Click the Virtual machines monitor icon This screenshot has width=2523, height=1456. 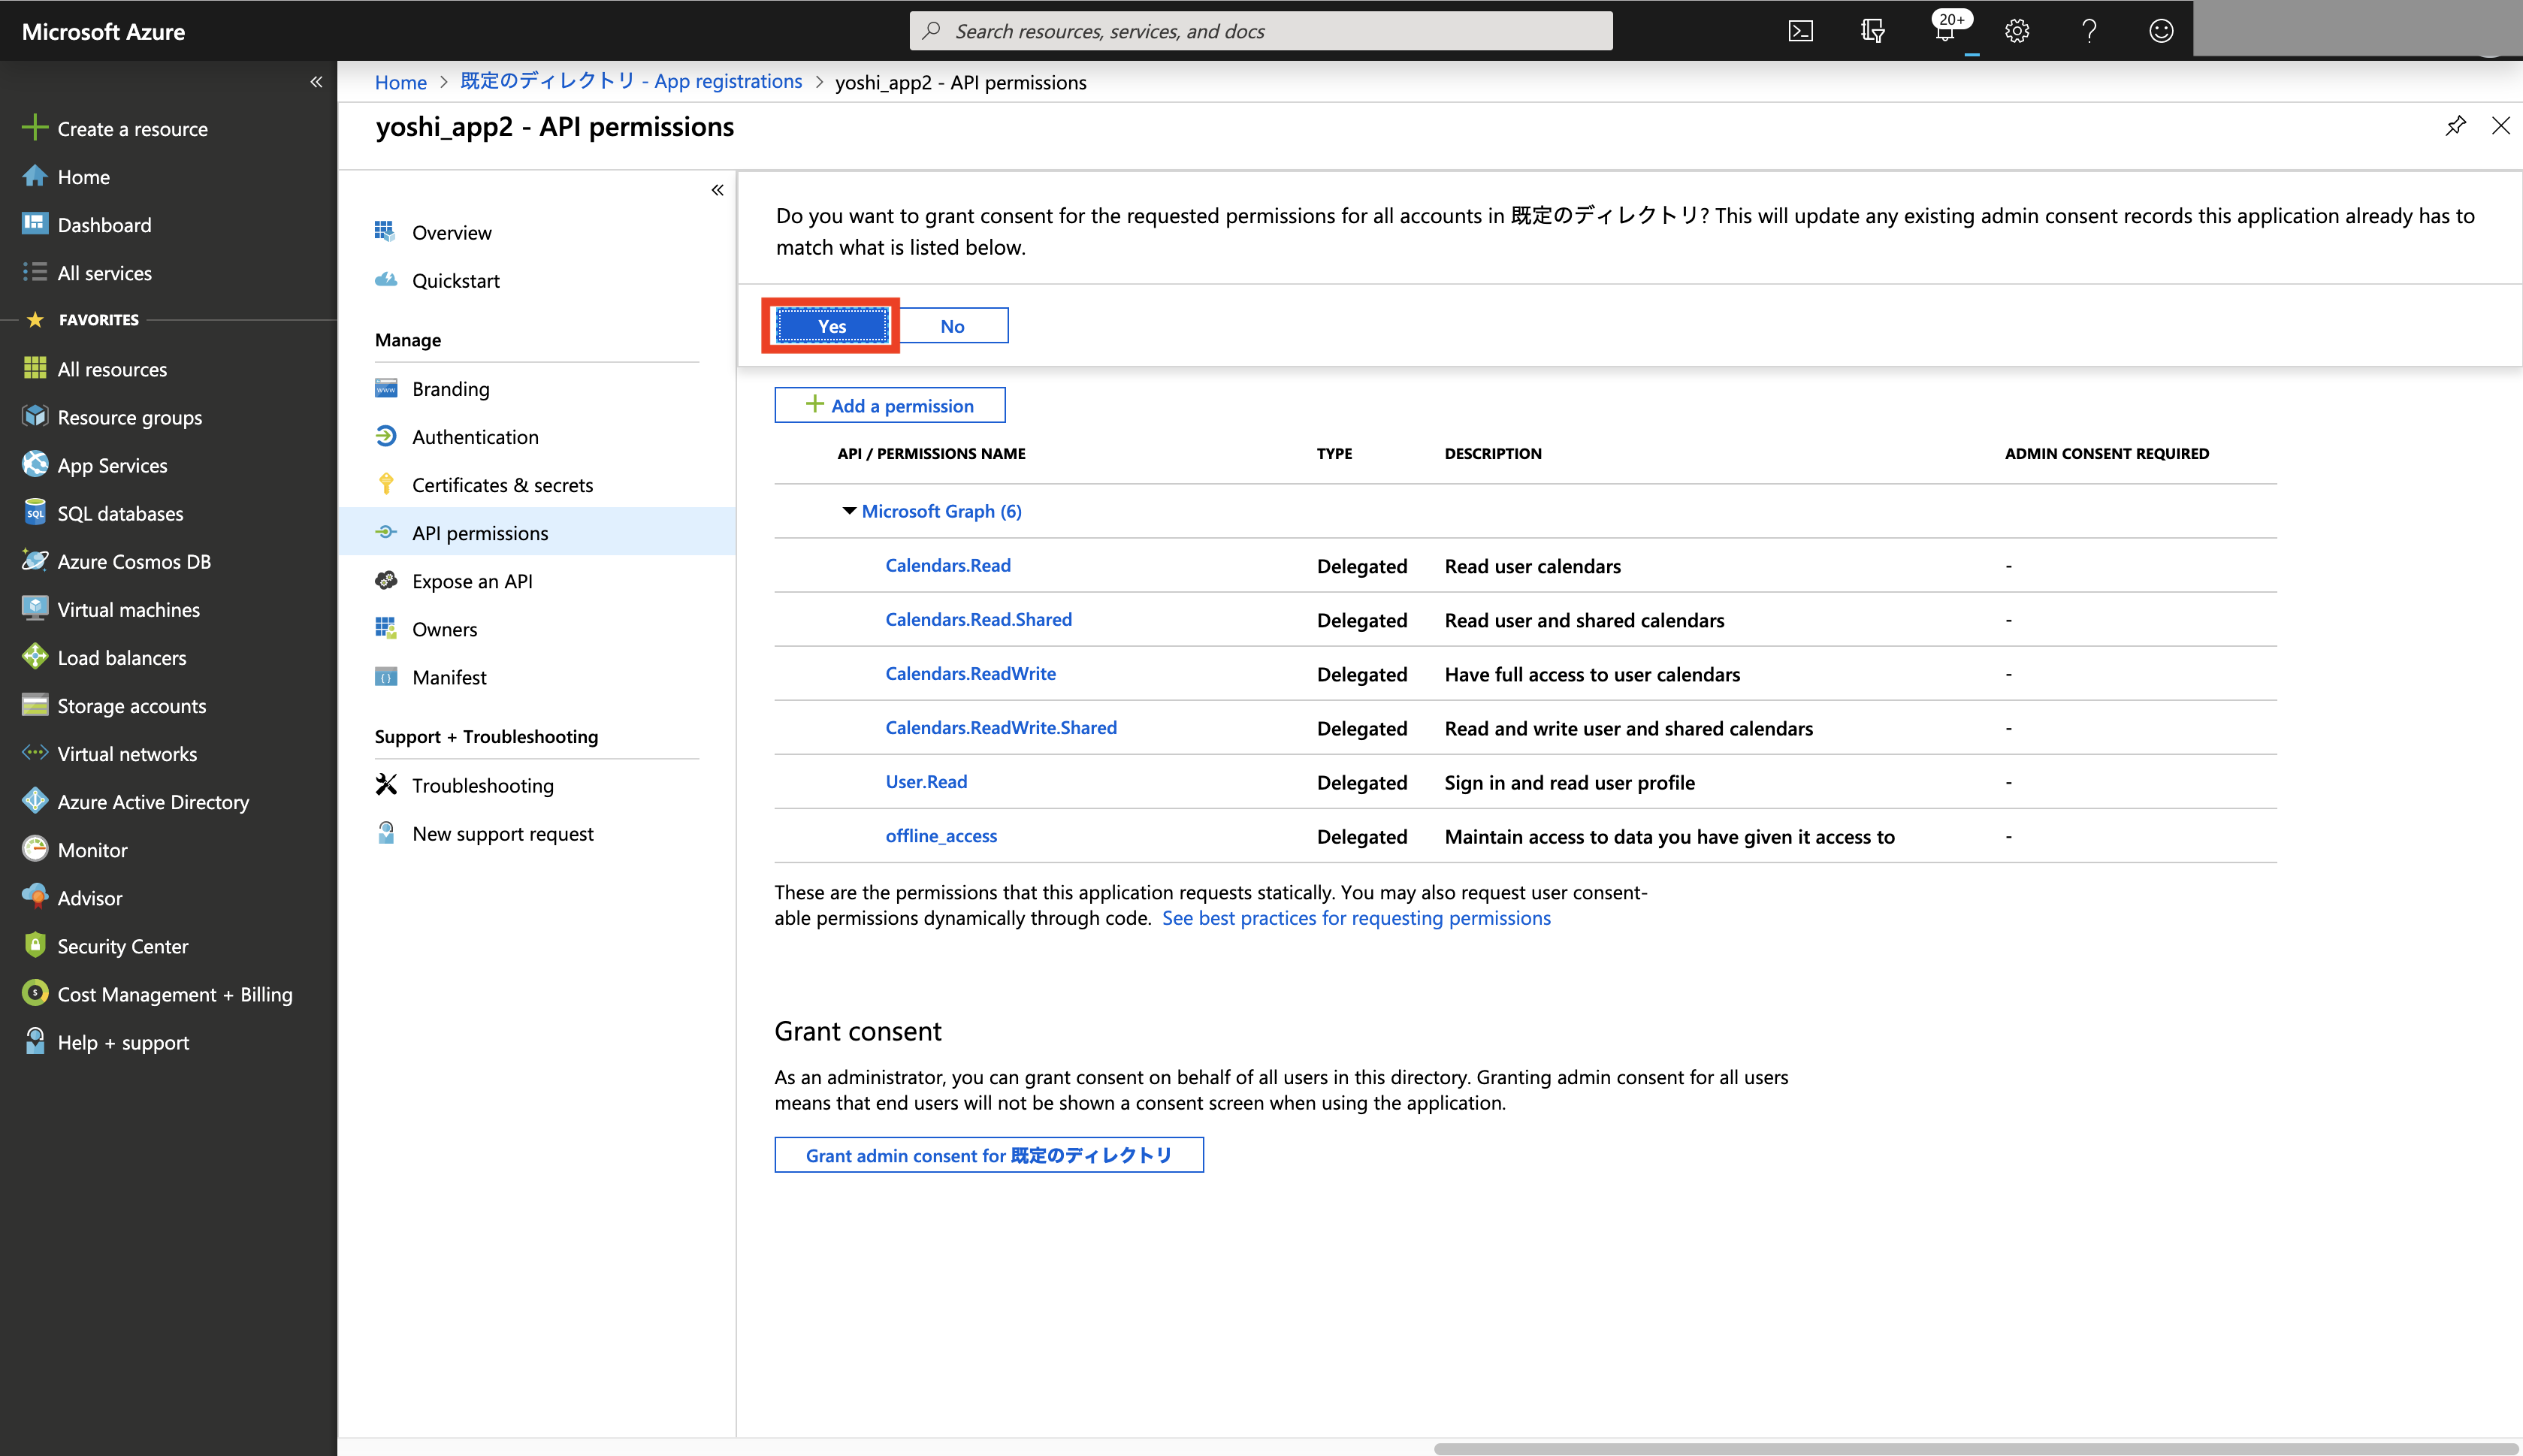(35, 608)
